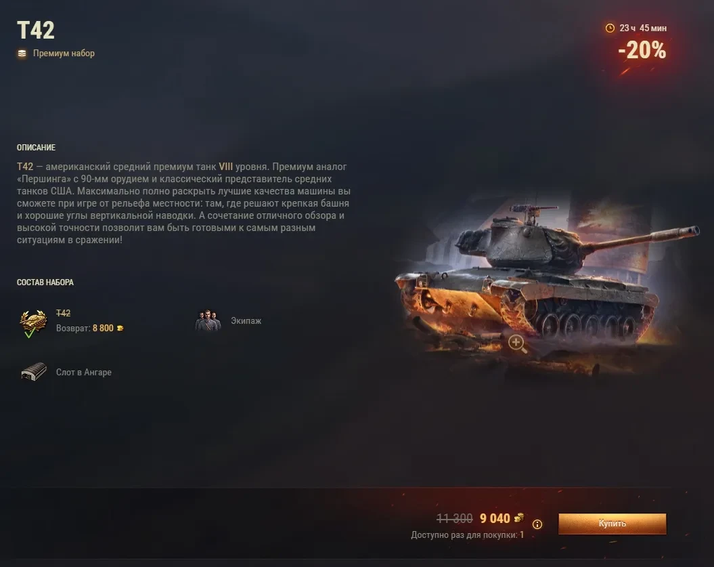714x567 pixels.
Task: Select the Экипаж item label
Action: click(x=246, y=321)
